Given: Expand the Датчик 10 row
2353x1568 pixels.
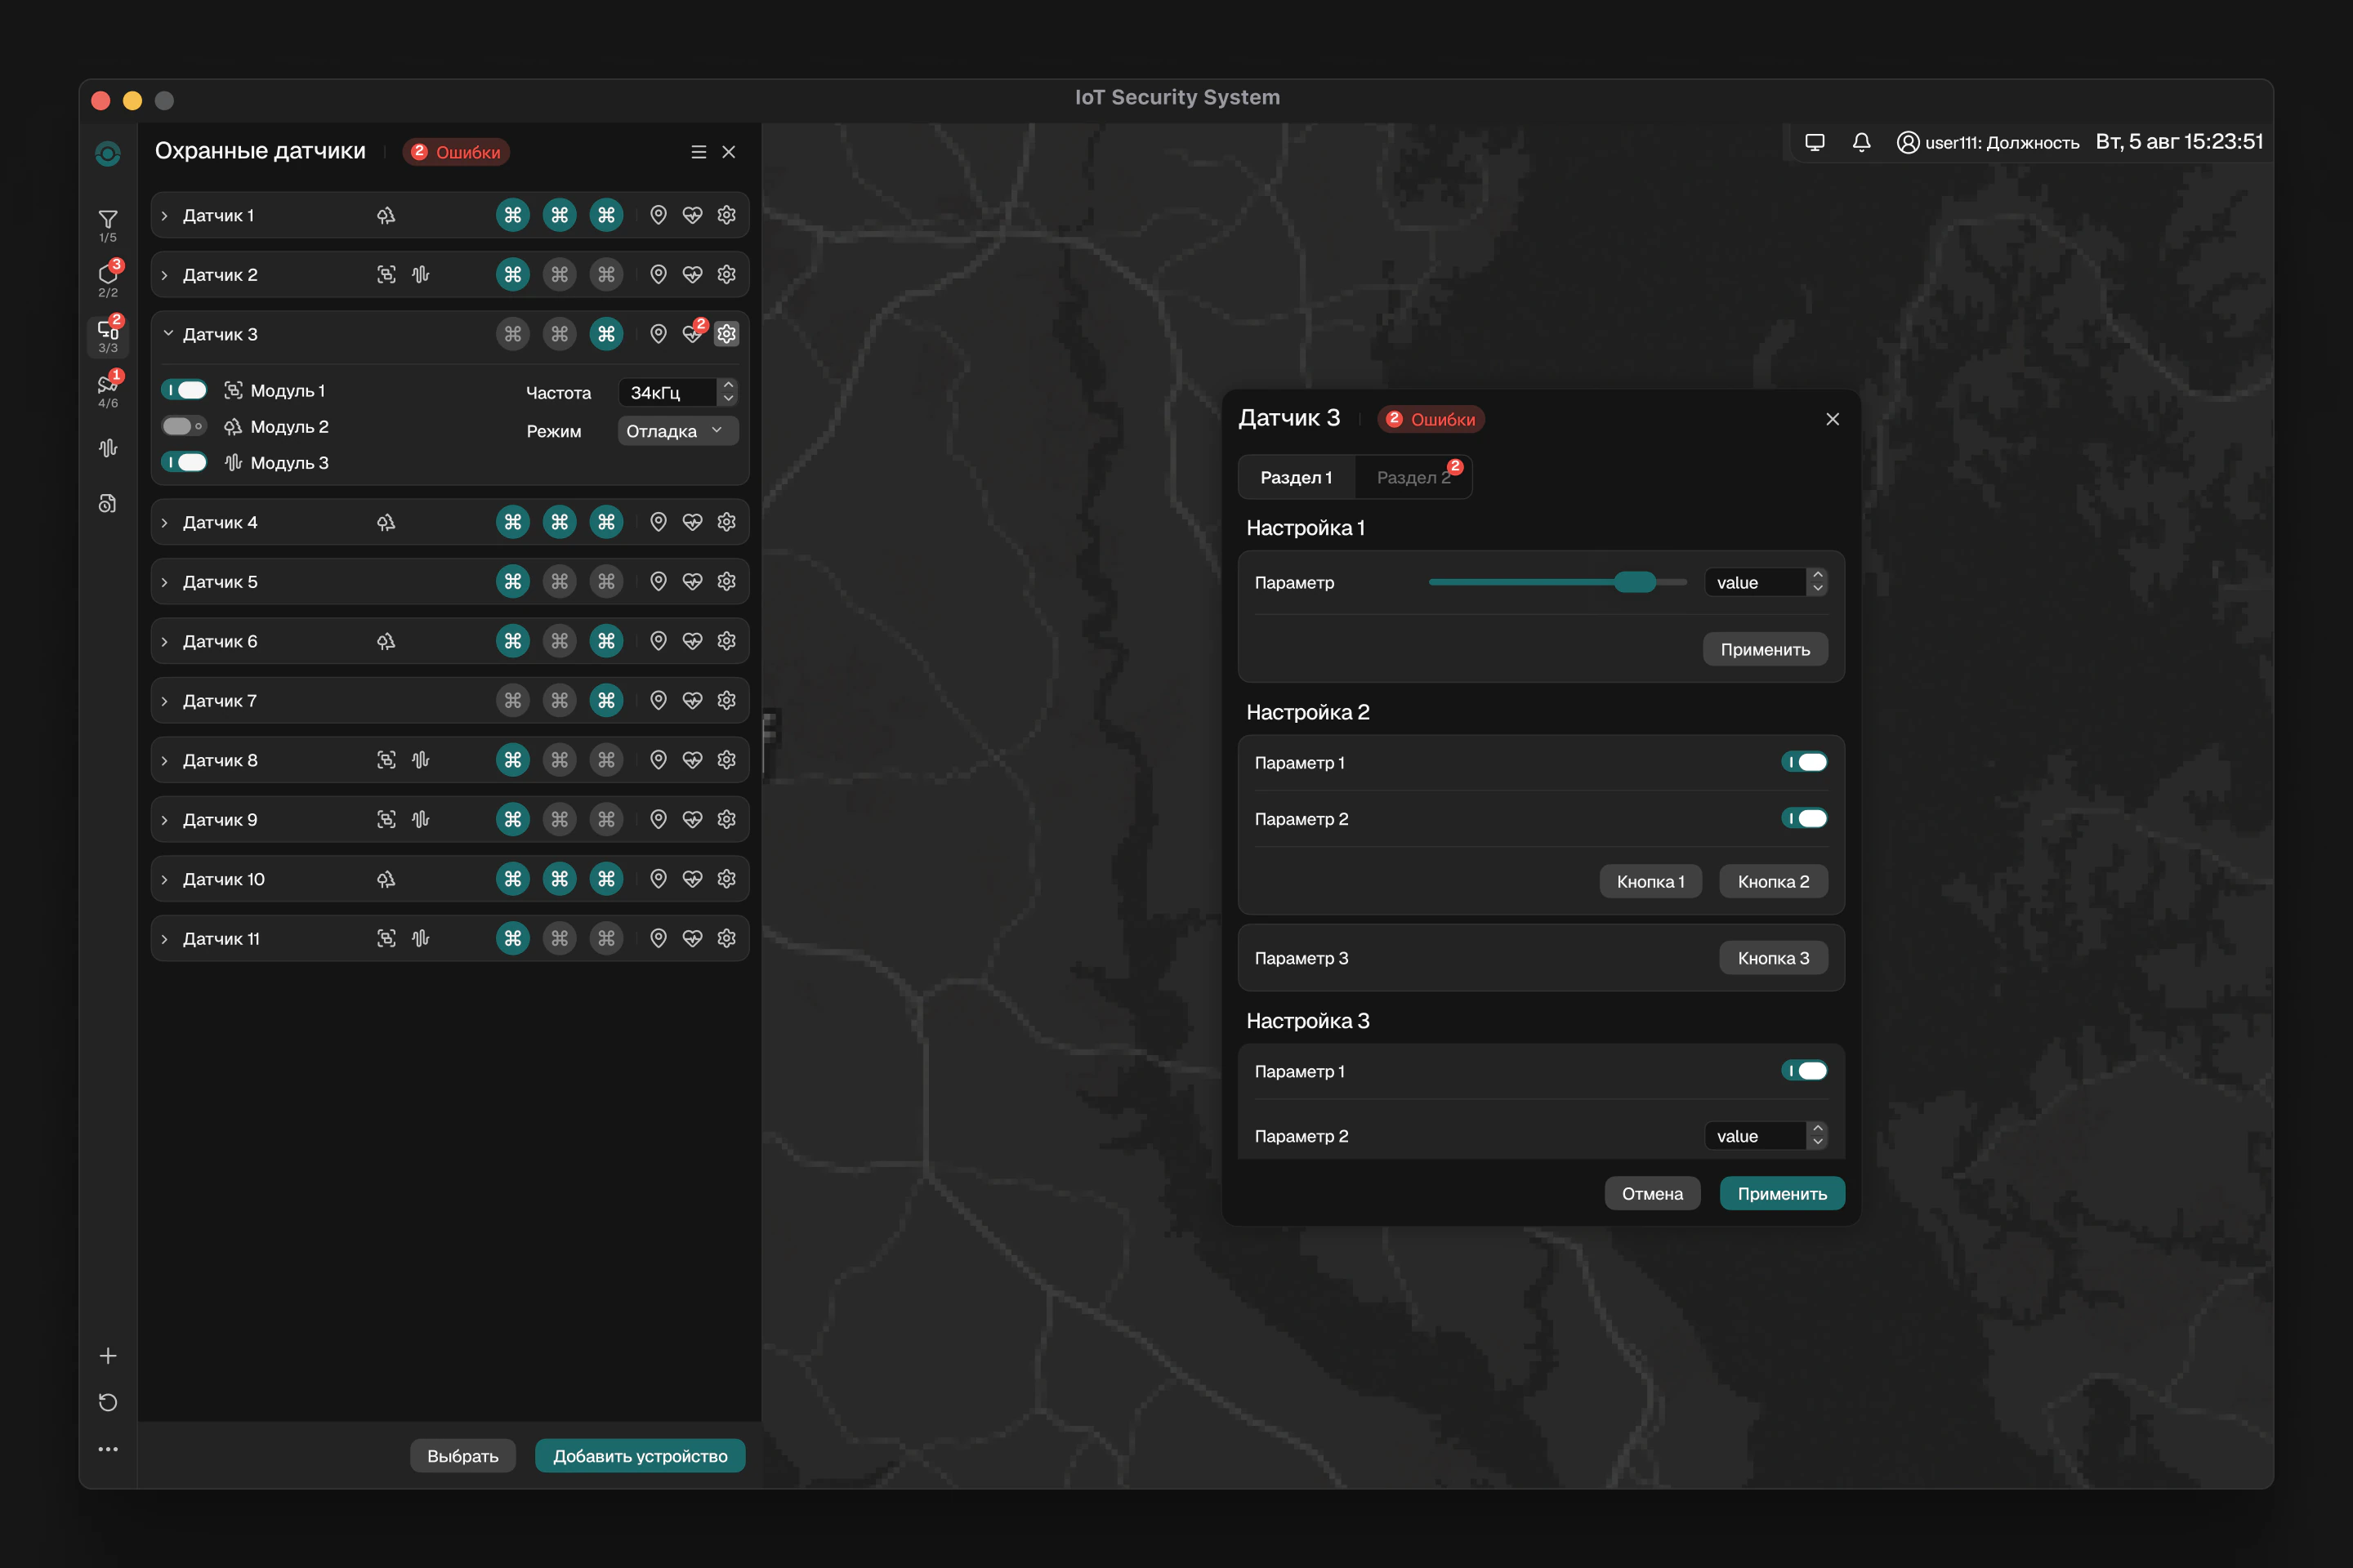Looking at the screenshot, I should 165,880.
